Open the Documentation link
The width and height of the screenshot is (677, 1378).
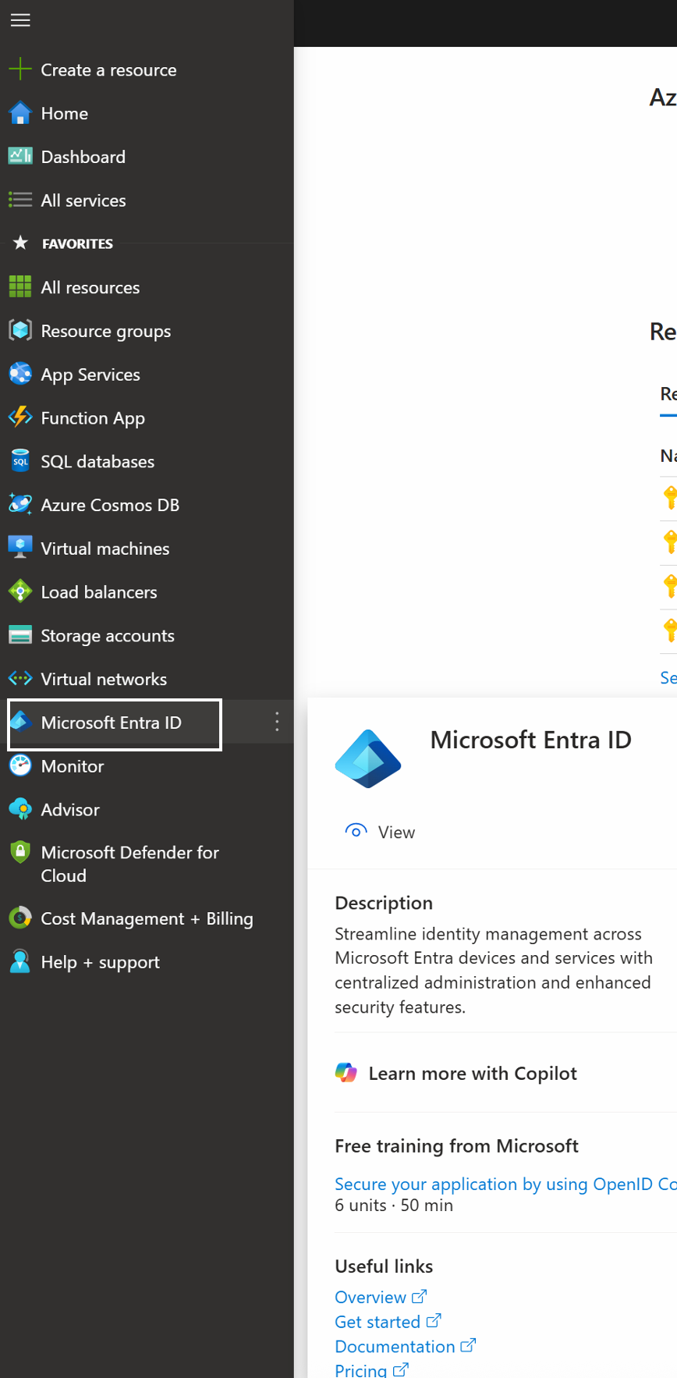(395, 1346)
